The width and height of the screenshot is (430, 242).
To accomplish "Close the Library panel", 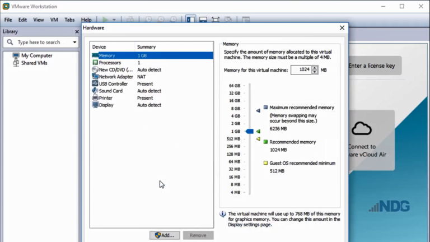I will [x=77, y=32].
